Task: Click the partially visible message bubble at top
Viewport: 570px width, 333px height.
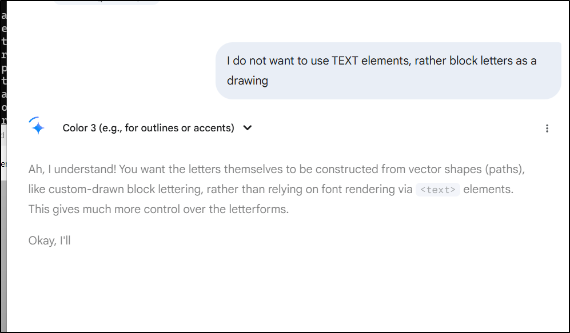Action: 106,2
